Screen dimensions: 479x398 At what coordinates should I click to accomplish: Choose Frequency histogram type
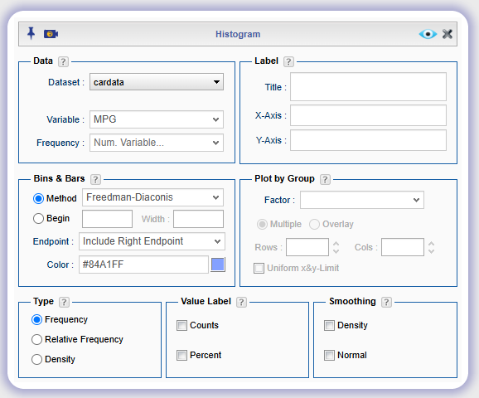[36, 320]
